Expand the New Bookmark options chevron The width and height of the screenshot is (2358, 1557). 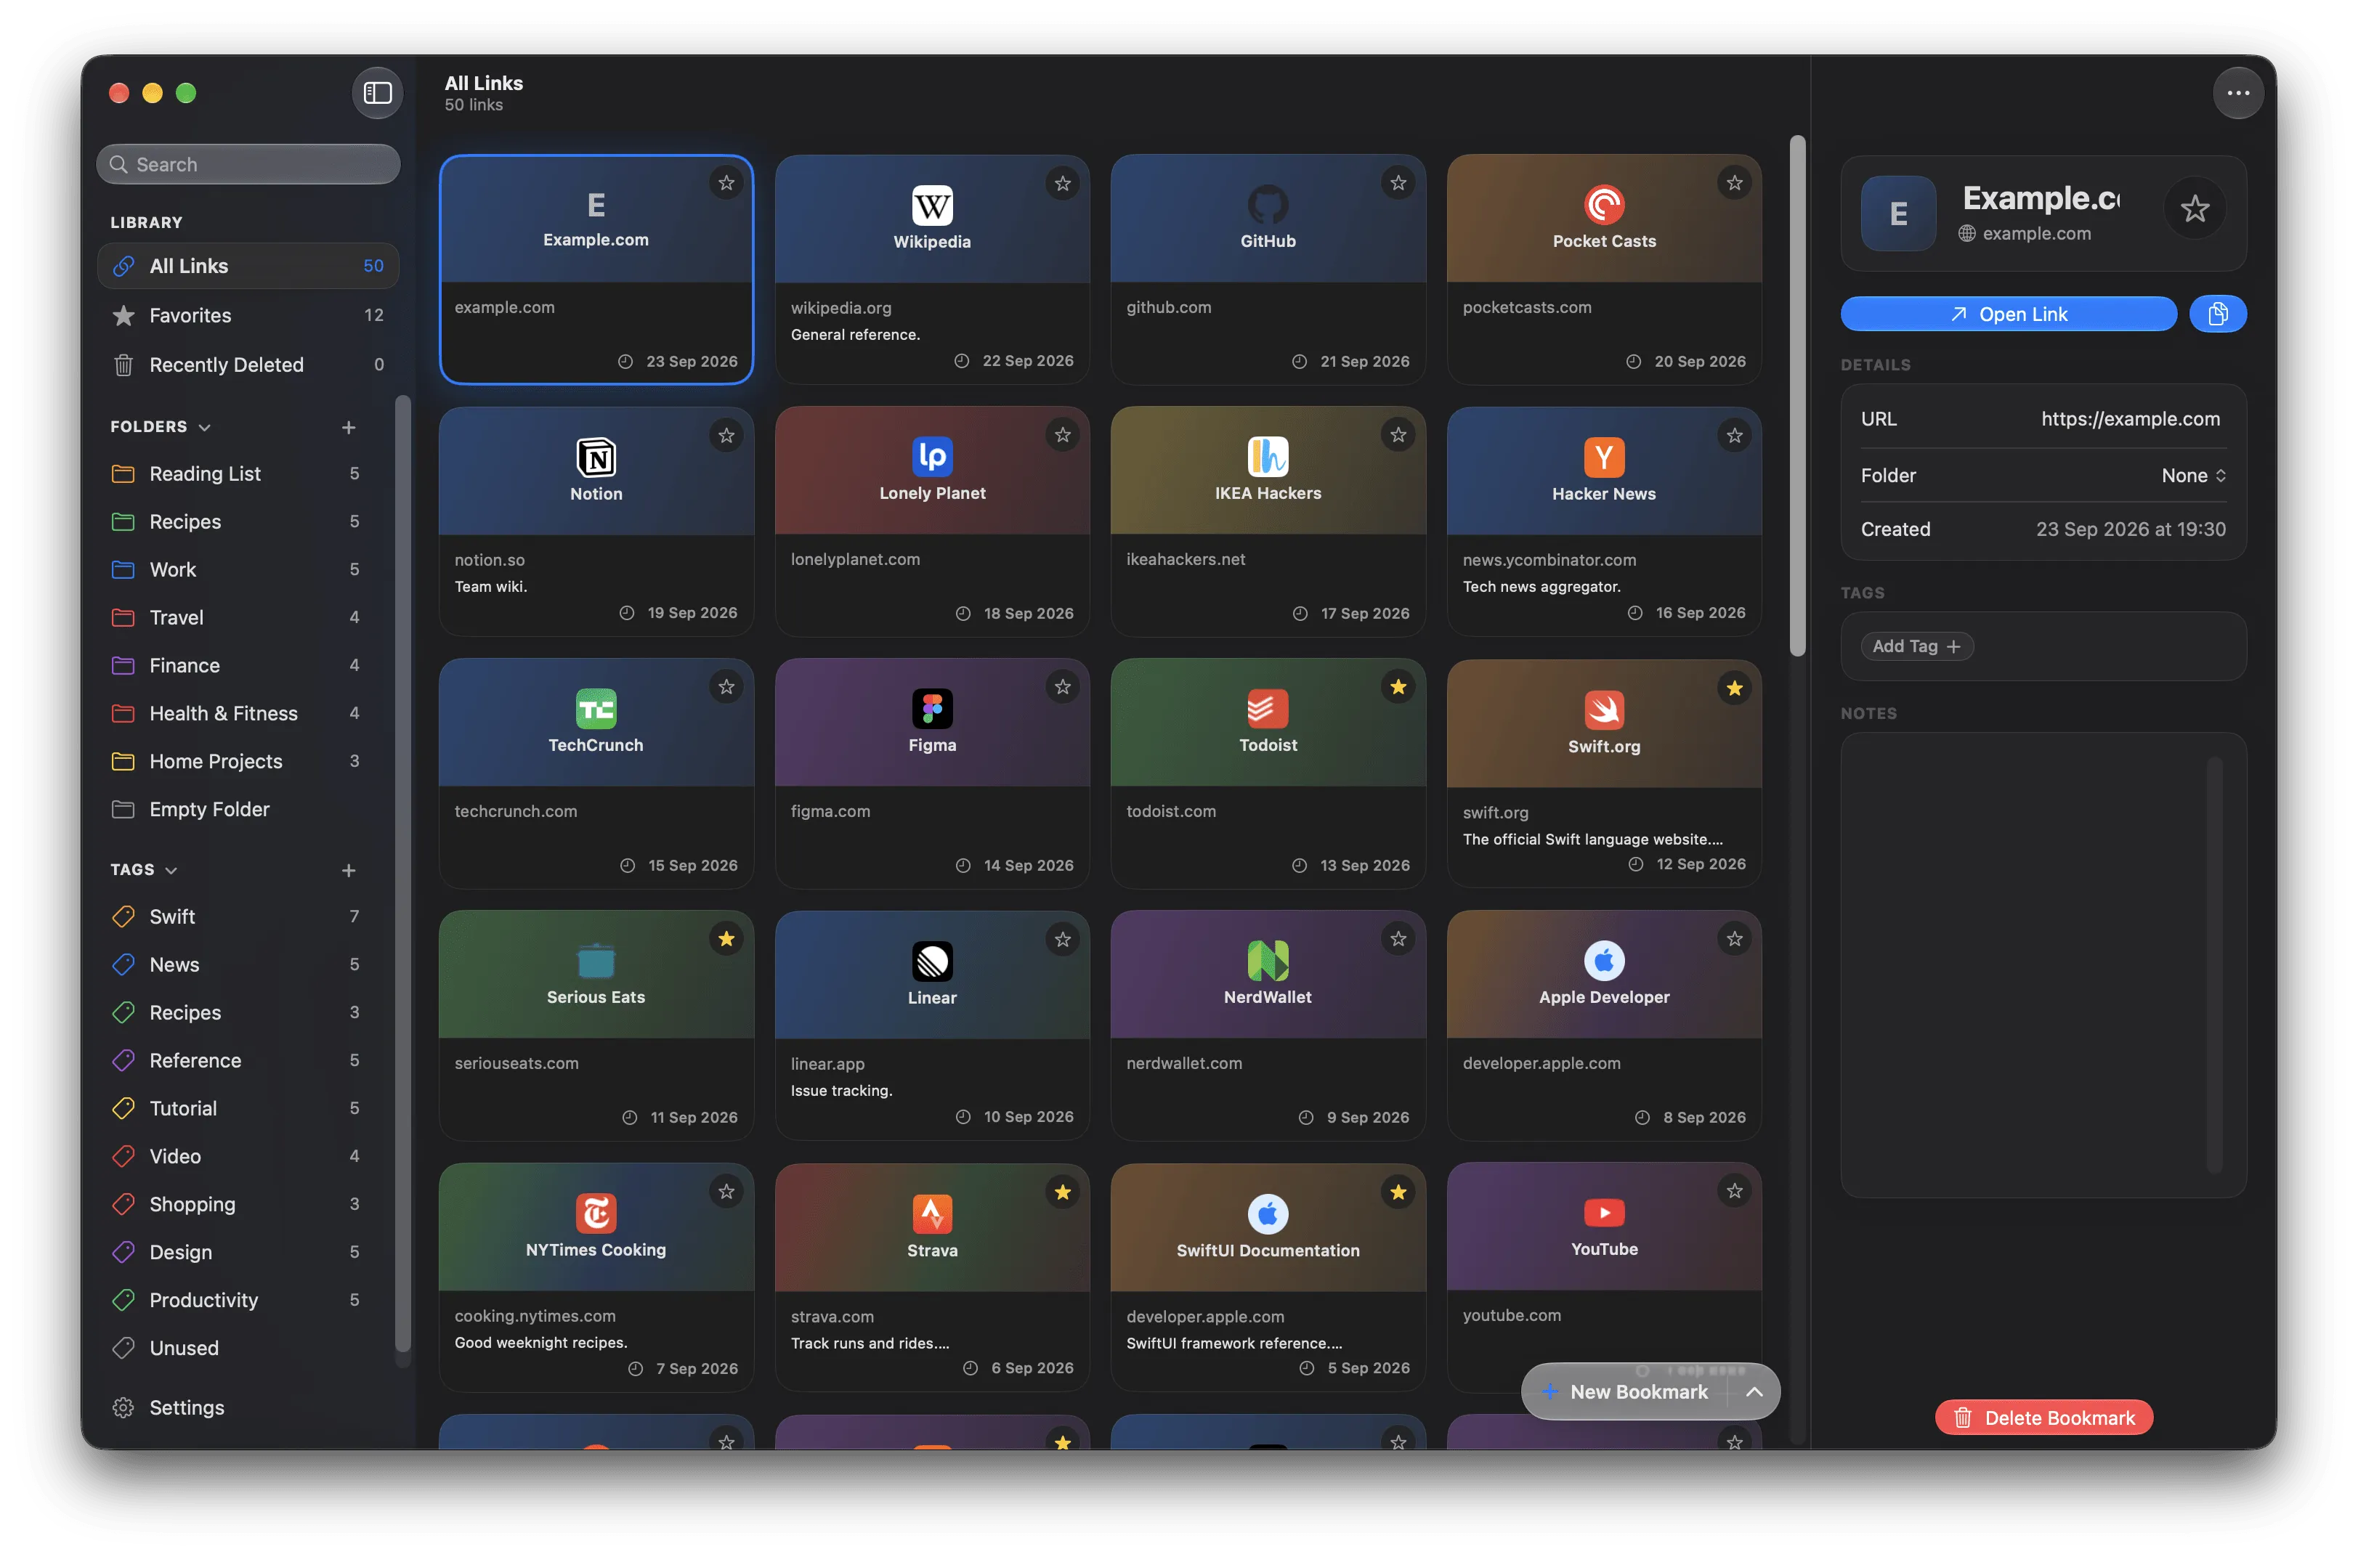tap(1754, 1391)
